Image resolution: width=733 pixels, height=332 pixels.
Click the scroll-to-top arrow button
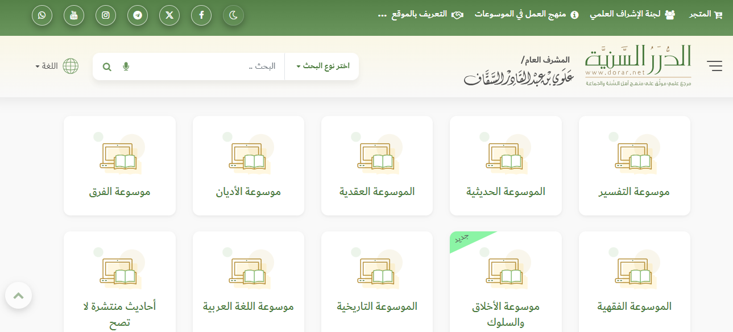coord(18,296)
